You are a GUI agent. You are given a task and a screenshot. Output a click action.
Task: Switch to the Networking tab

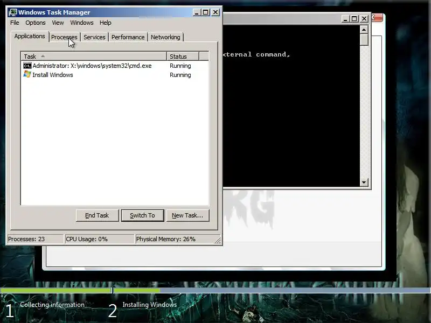pos(165,37)
